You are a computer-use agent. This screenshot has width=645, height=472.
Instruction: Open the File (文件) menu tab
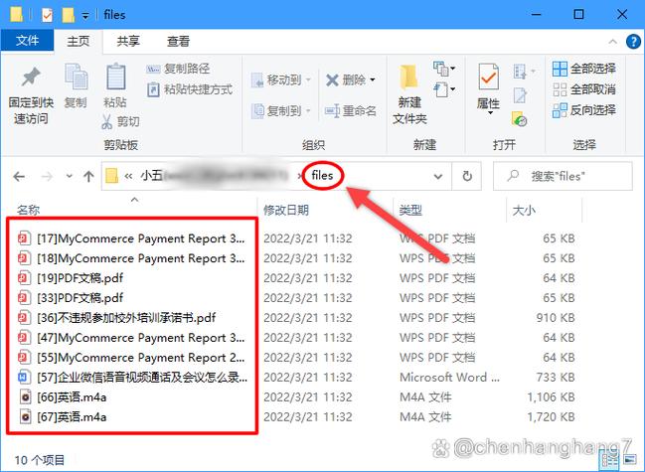pos(27,41)
